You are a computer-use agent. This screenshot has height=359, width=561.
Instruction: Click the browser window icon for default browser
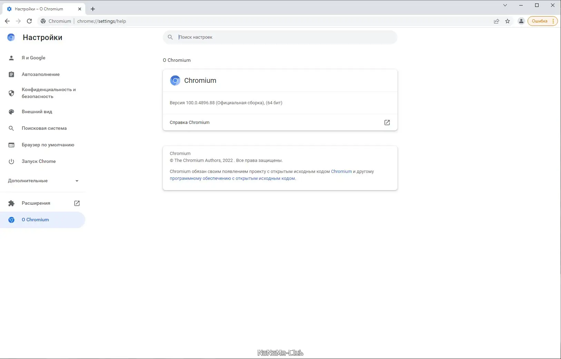11,145
